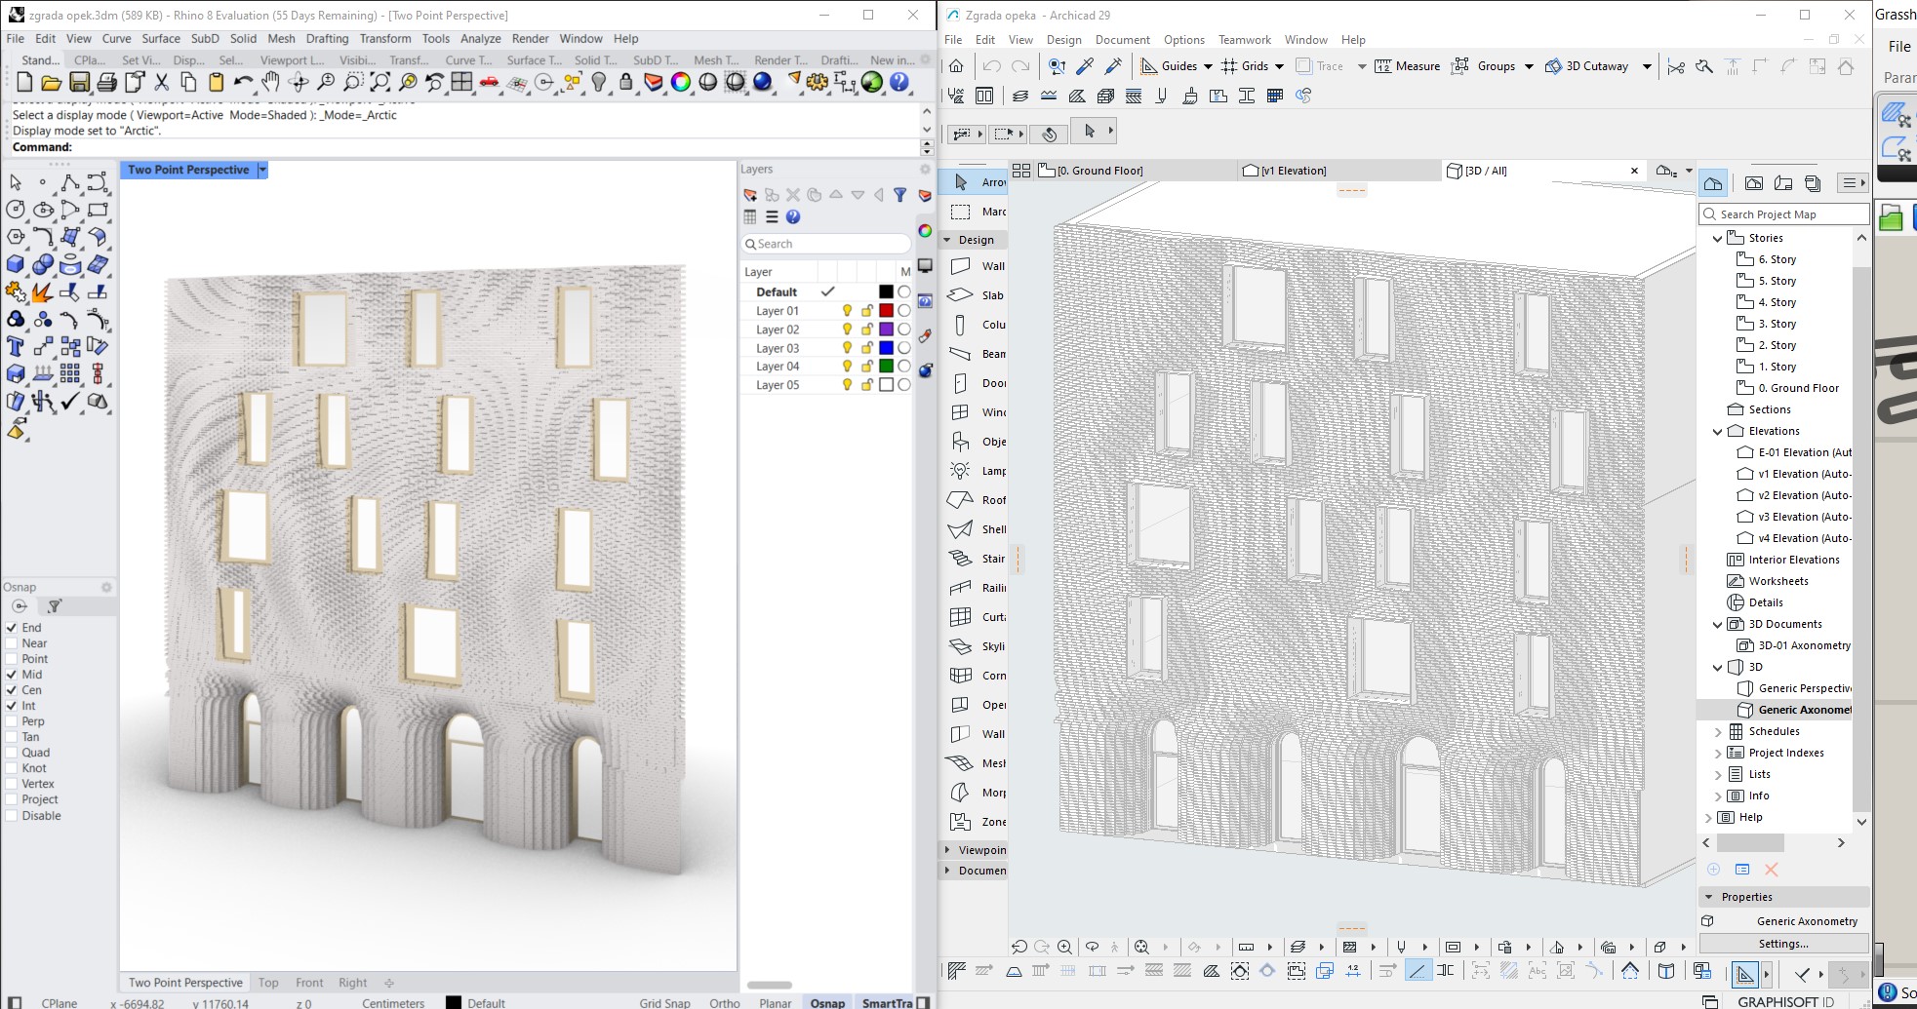
Task: Click the Measure button in Archicad toolbar
Action: click(1407, 66)
